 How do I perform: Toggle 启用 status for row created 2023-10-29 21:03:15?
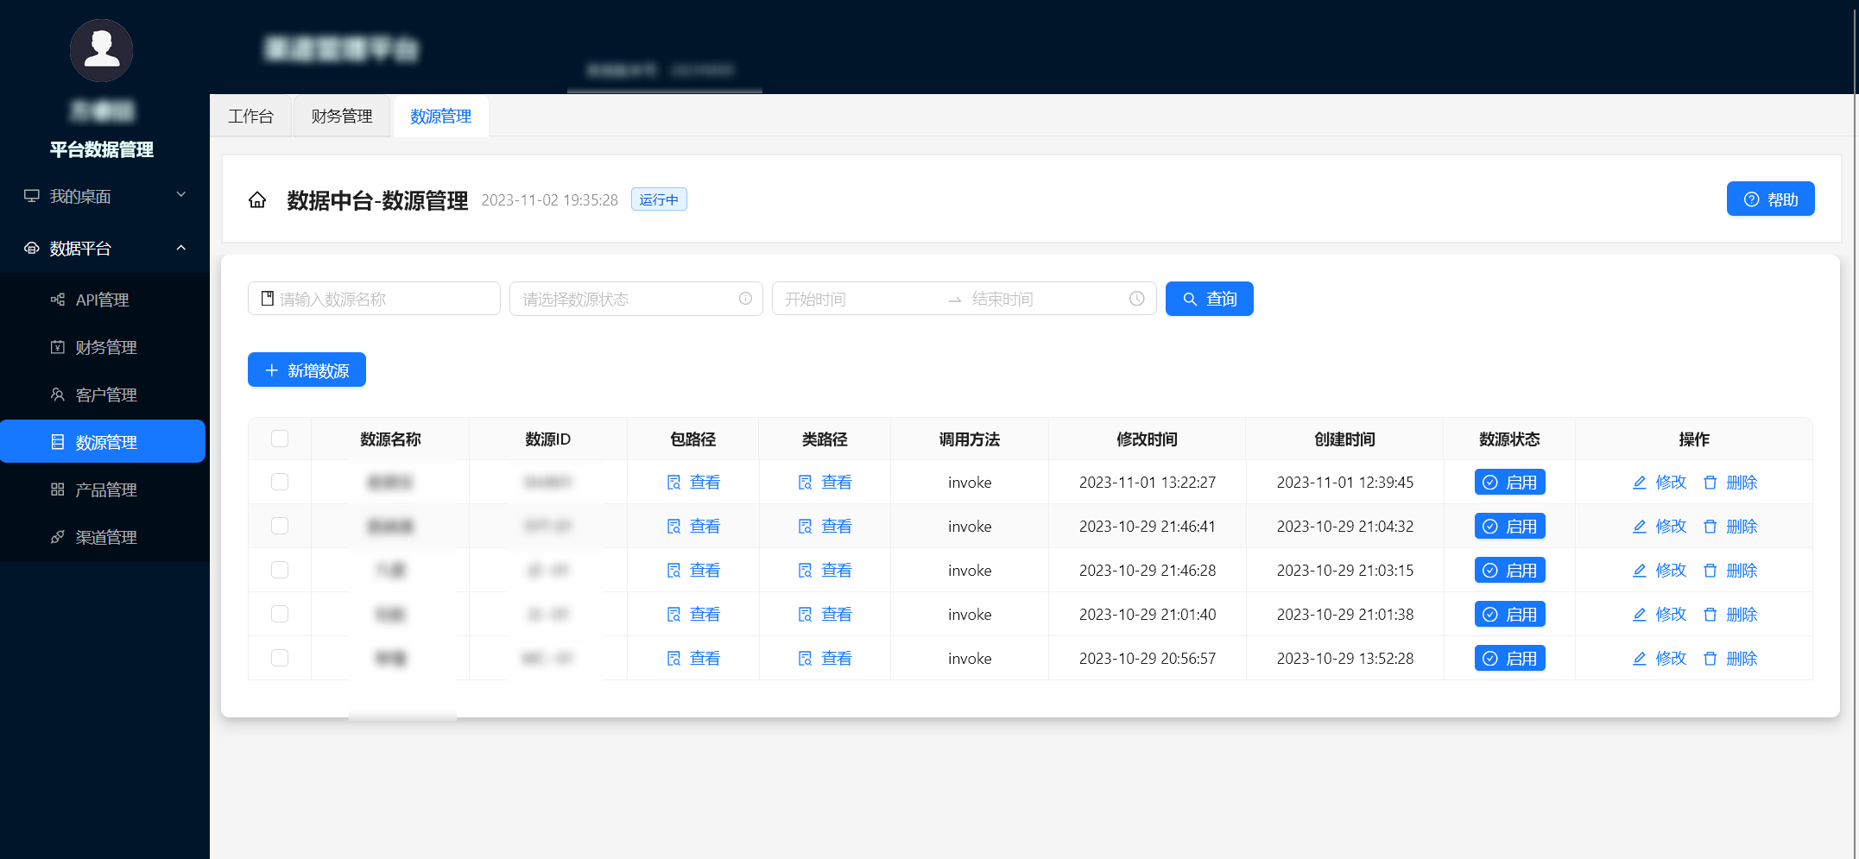(x=1509, y=570)
